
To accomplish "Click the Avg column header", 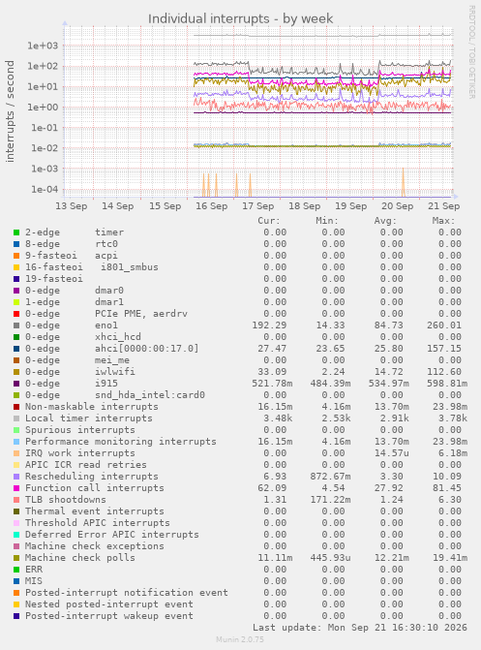I will point(385,221).
